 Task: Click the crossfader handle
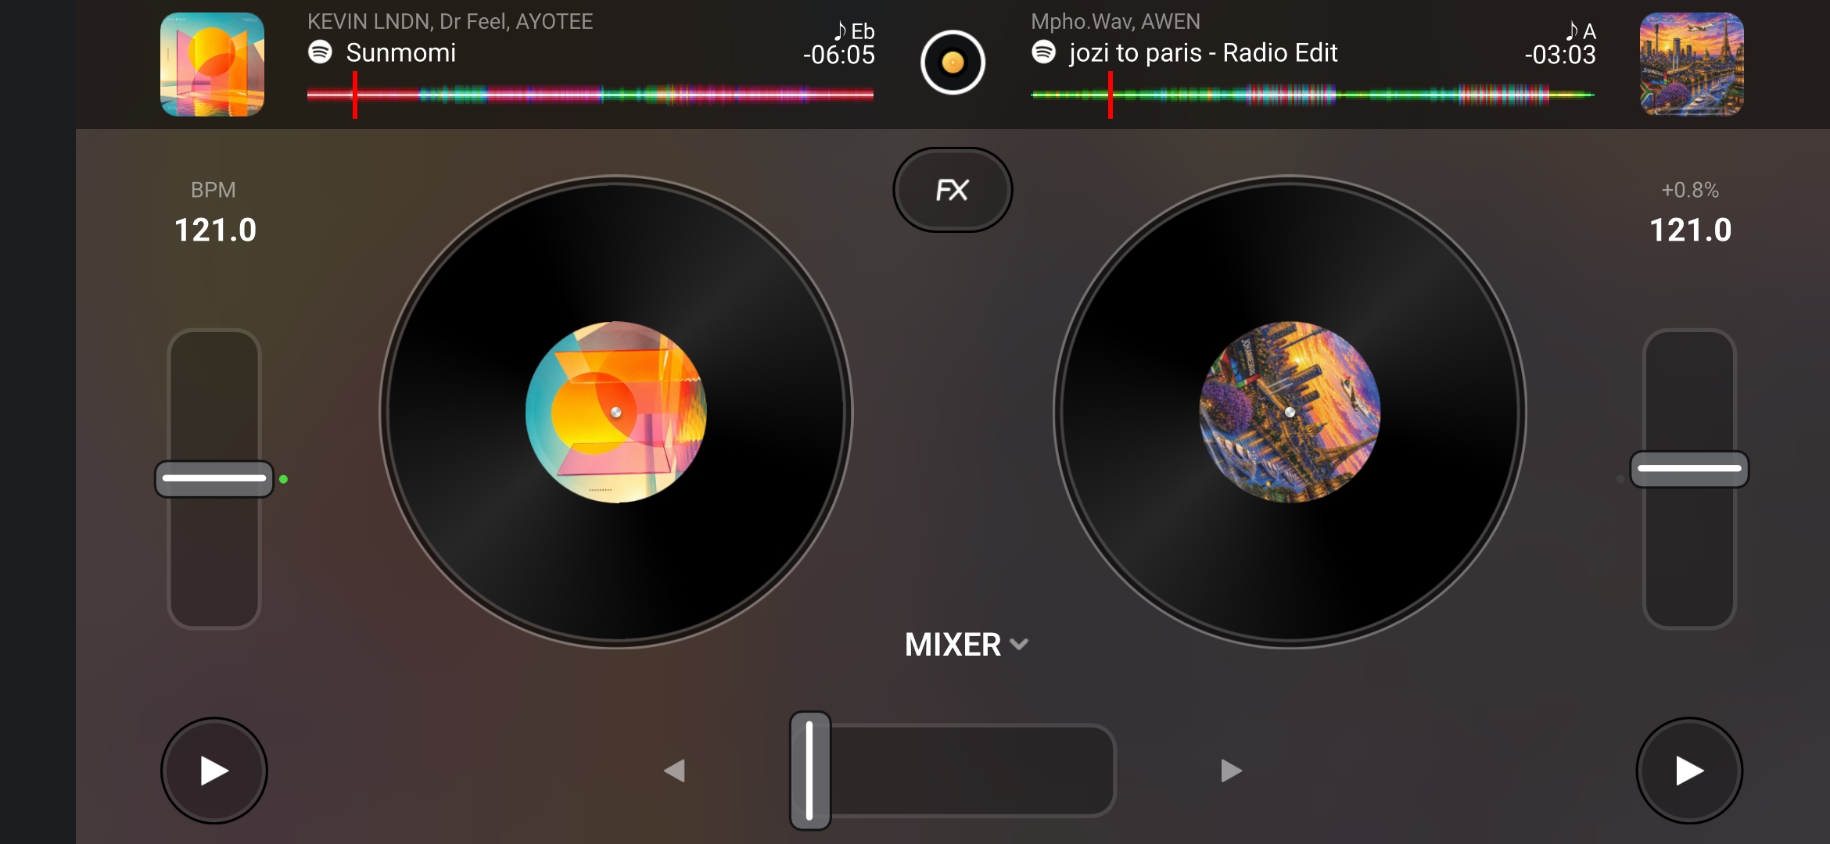tap(810, 771)
